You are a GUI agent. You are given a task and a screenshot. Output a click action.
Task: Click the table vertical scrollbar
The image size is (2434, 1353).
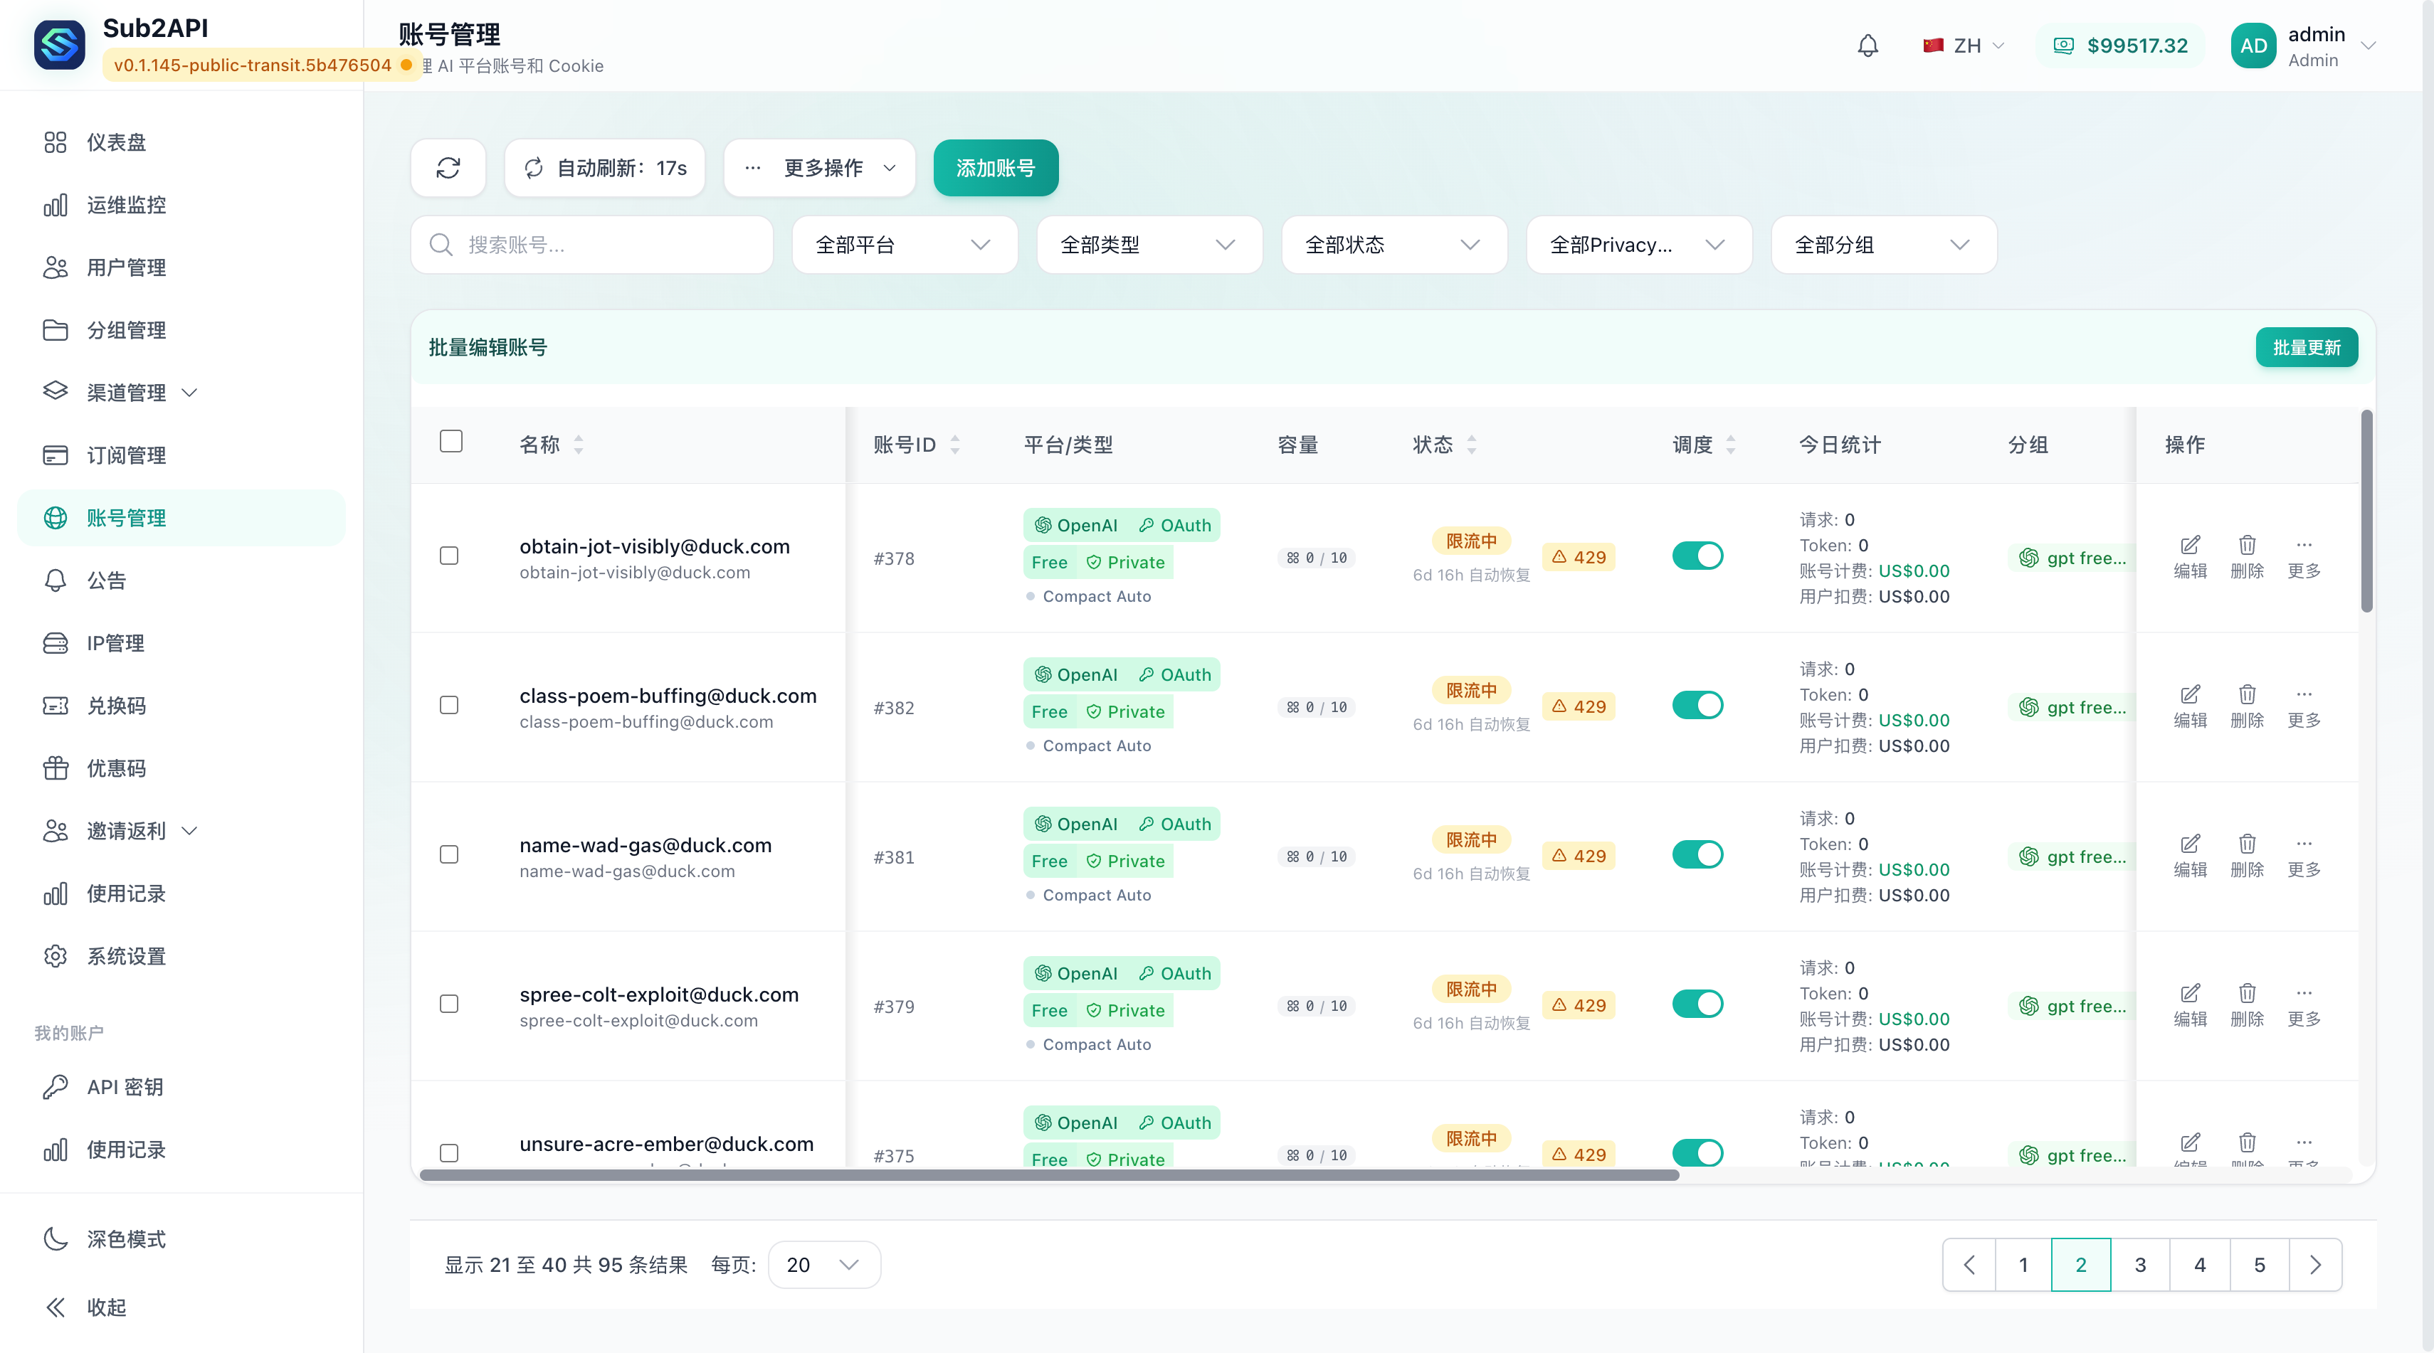pos(2366,511)
